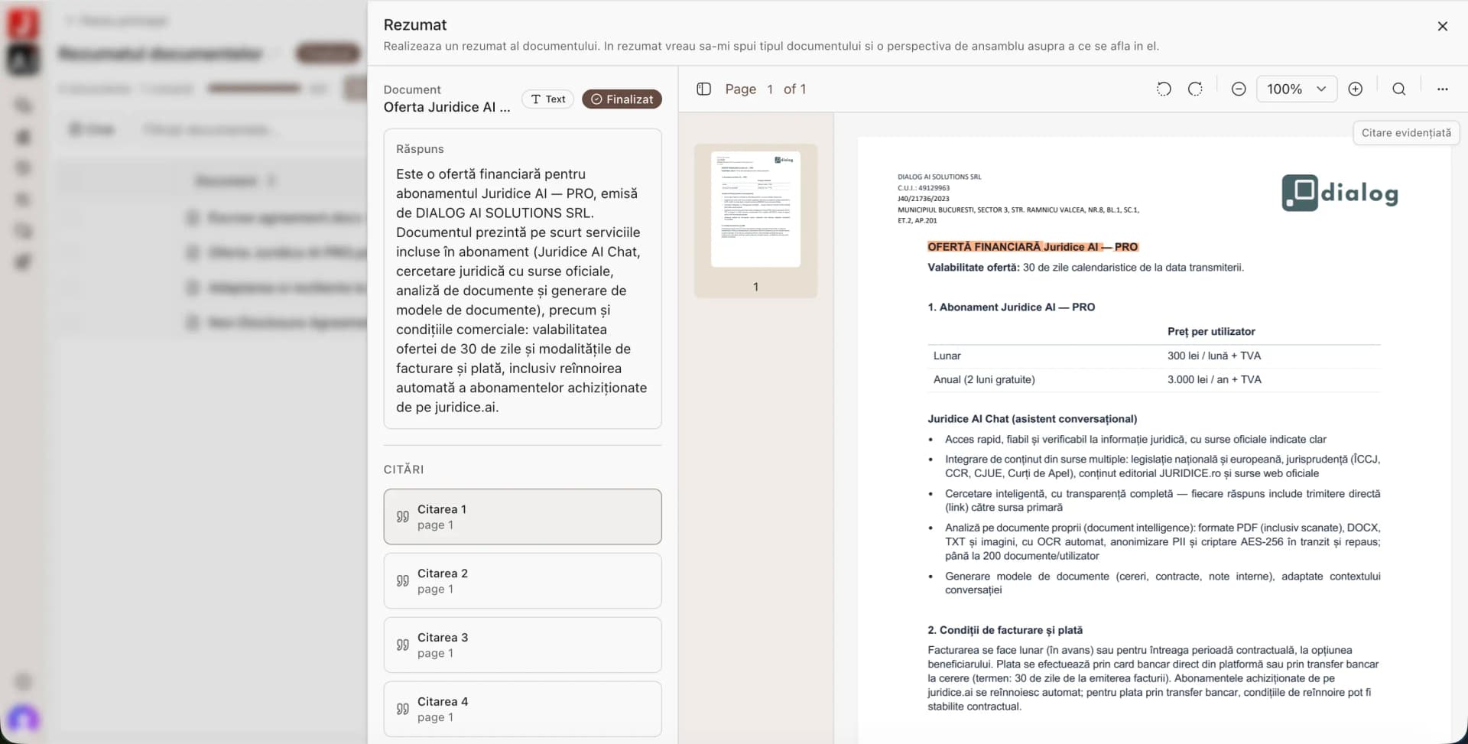The width and height of the screenshot is (1468, 744).
Task: Click the DIALOG AI SOLUTIONS SRL letterhead text
Action: [939, 177]
